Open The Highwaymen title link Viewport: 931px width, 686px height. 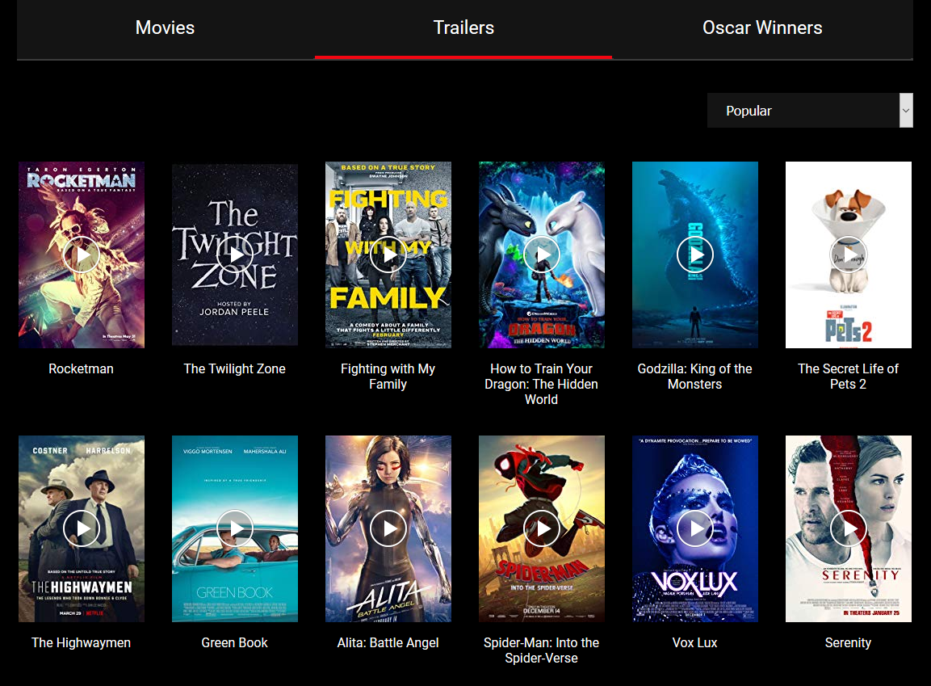tap(82, 642)
